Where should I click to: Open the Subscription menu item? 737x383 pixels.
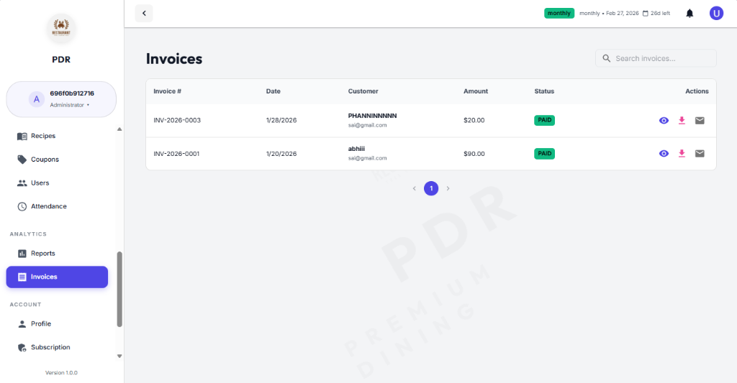[x=57, y=347]
